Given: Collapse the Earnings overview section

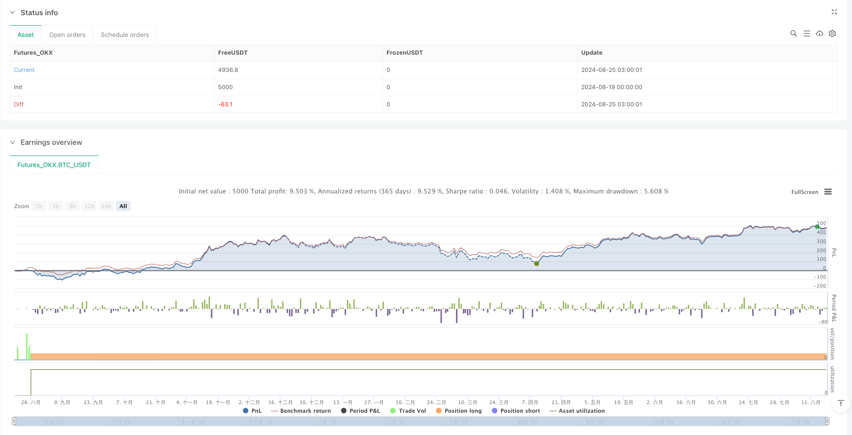Looking at the screenshot, I should point(13,142).
